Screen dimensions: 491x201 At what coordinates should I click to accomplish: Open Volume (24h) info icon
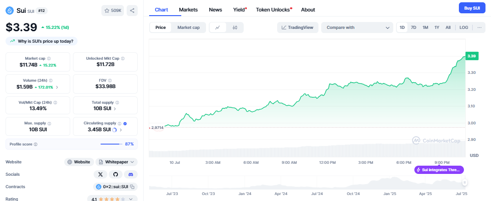[51, 80]
